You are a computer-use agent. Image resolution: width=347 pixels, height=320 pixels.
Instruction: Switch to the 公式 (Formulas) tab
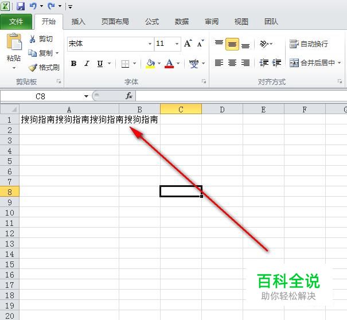(x=152, y=22)
